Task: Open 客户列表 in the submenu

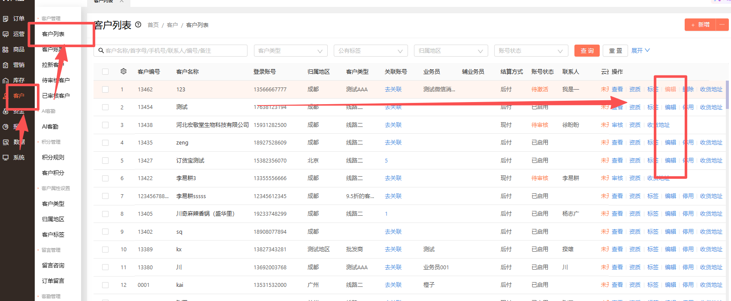Action: (x=53, y=34)
